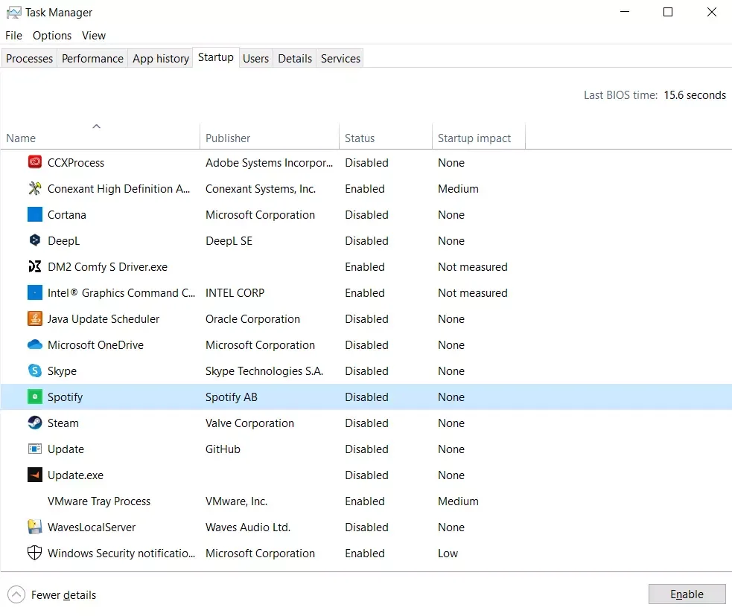The image size is (732, 616).
Task: Click the Java Update Scheduler icon
Action: click(34, 318)
